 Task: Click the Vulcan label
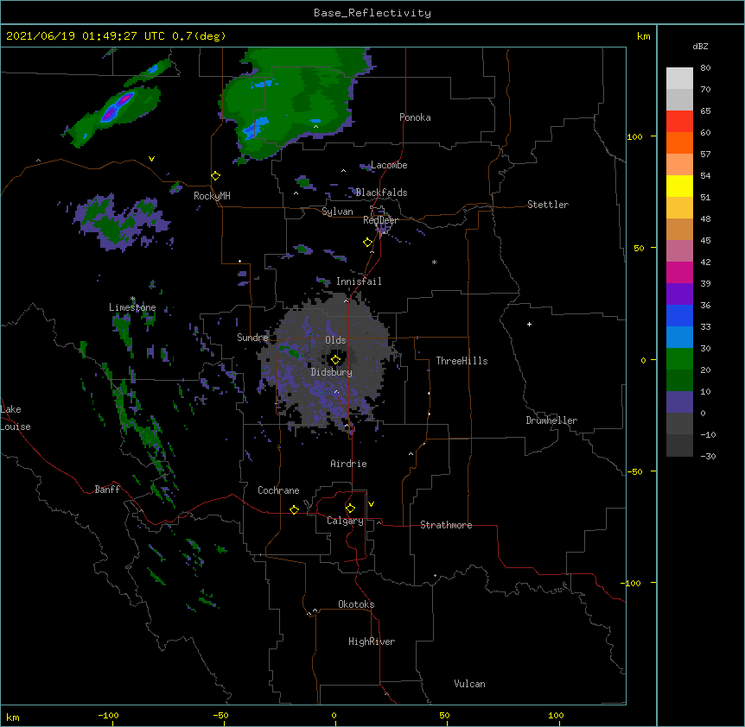pyautogui.click(x=469, y=684)
